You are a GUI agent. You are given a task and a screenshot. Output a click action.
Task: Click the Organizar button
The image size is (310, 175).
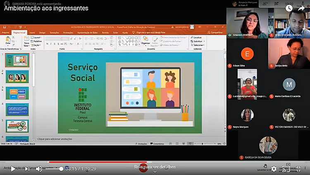point(146,40)
